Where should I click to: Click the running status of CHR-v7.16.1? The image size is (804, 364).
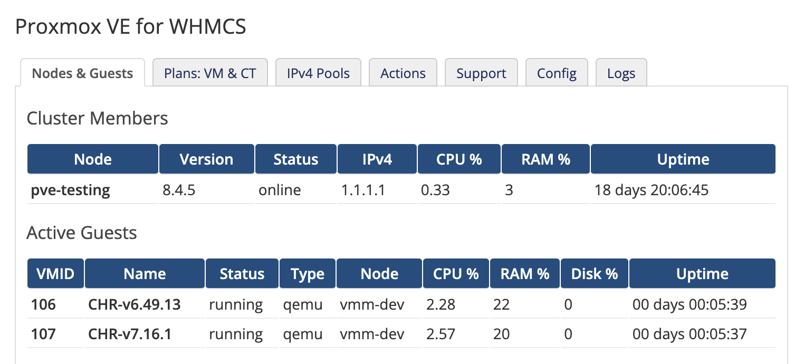point(236,334)
